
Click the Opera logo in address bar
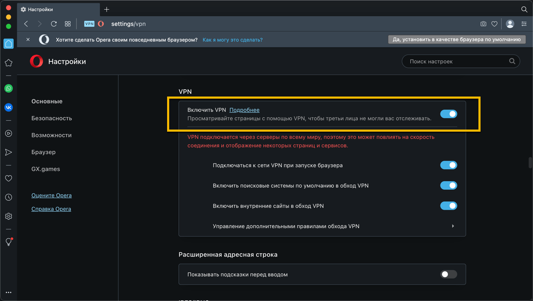[101, 24]
